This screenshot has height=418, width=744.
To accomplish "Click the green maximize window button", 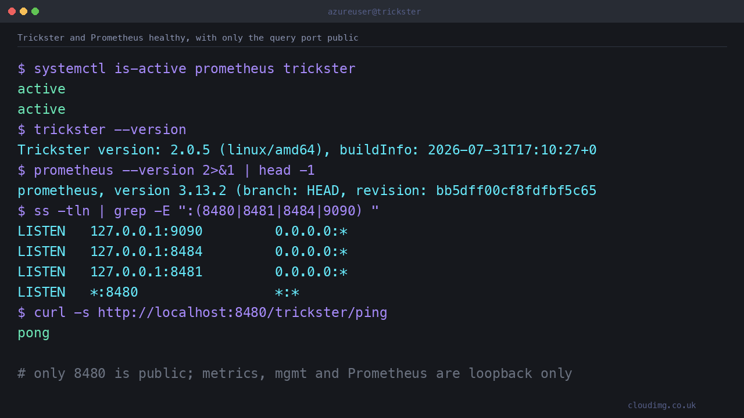I will 35,11.
